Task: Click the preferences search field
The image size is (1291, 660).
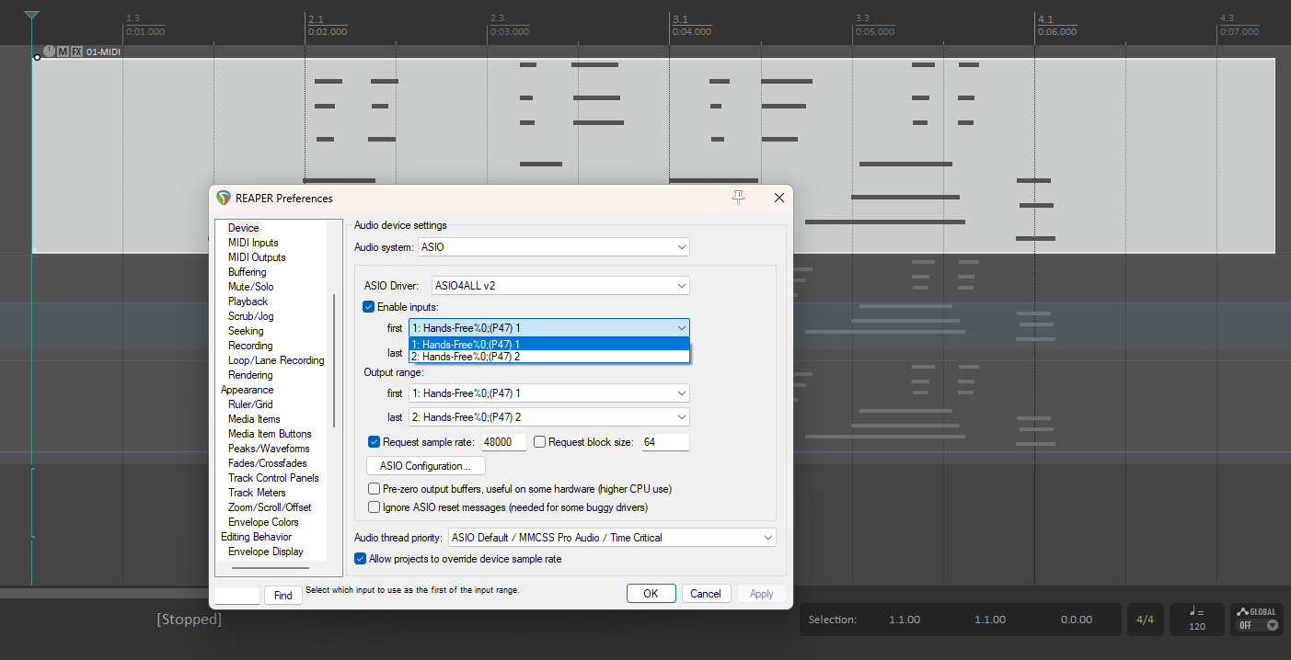Action: [x=237, y=596]
